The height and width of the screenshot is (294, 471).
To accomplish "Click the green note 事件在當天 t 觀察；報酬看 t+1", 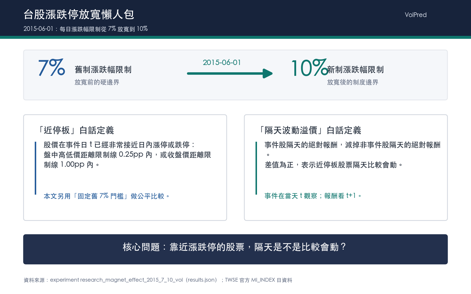I will pyautogui.click(x=313, y=196).
